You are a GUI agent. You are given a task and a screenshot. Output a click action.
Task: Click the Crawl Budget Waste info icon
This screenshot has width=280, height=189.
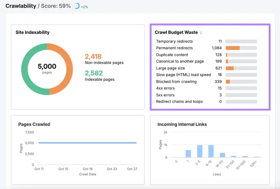201,32
